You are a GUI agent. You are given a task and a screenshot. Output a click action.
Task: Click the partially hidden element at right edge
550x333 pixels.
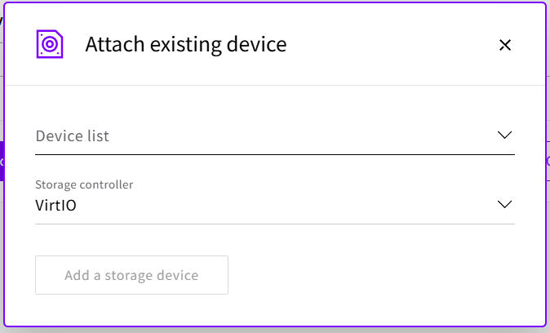pyautogui.click(x=548, y=161)
